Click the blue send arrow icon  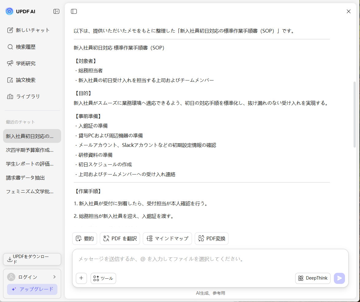tap(339, 278)
